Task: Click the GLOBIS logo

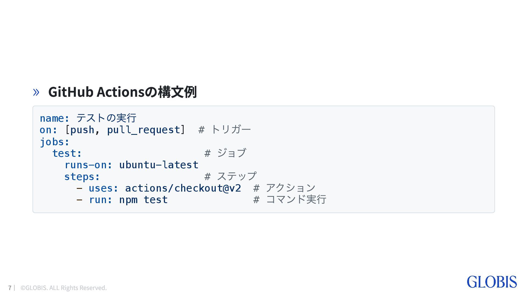Action: coord(492,282)
